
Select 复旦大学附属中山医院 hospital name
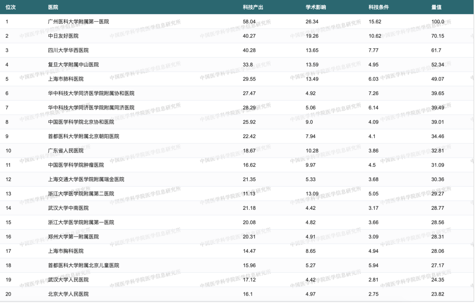click(x=73, y=65)
